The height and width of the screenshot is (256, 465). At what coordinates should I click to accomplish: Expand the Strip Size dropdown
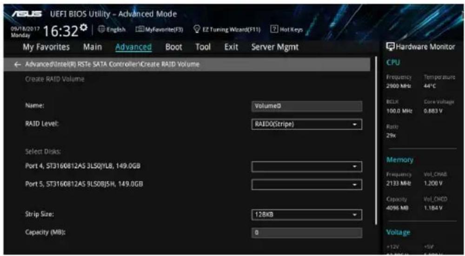306,215
